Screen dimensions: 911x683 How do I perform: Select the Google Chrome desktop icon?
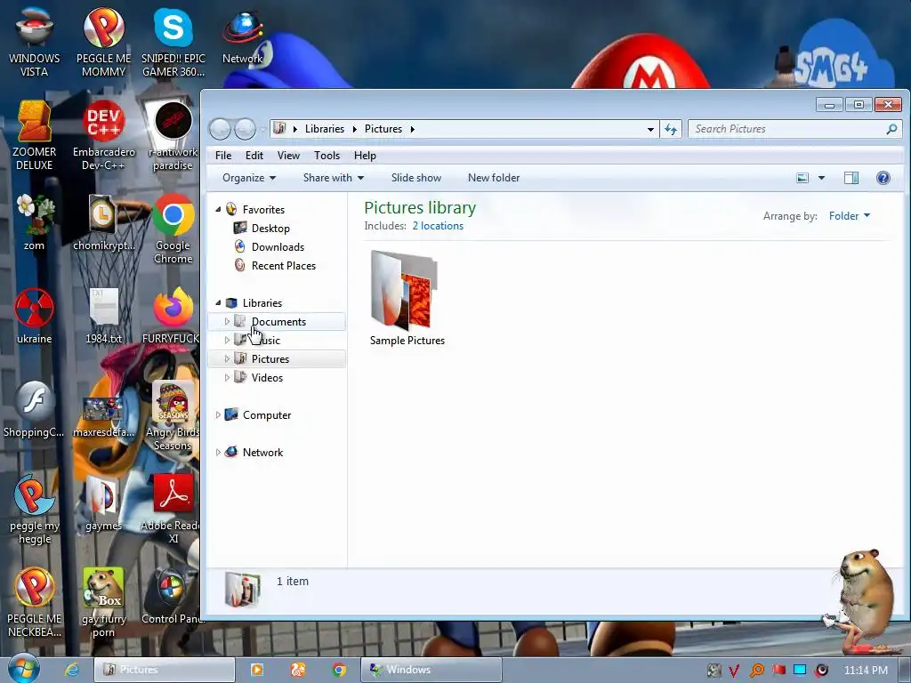173,229
